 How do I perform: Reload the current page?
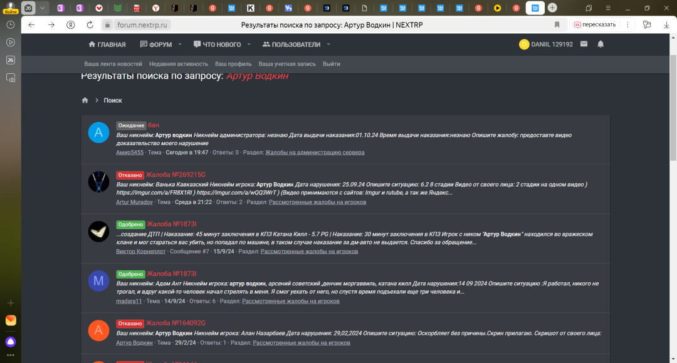pyautogui.click(x=90, y=25)
